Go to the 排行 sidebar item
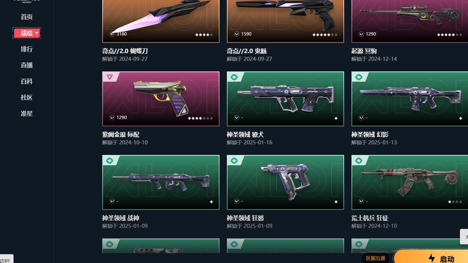Image resolution: width=468 pixels, height=263 pixels. tap(27, 49)
